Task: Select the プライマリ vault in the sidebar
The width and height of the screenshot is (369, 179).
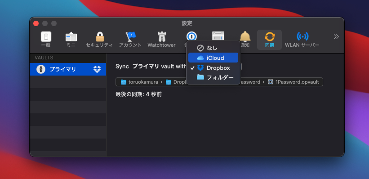Action: click(68, 69)
